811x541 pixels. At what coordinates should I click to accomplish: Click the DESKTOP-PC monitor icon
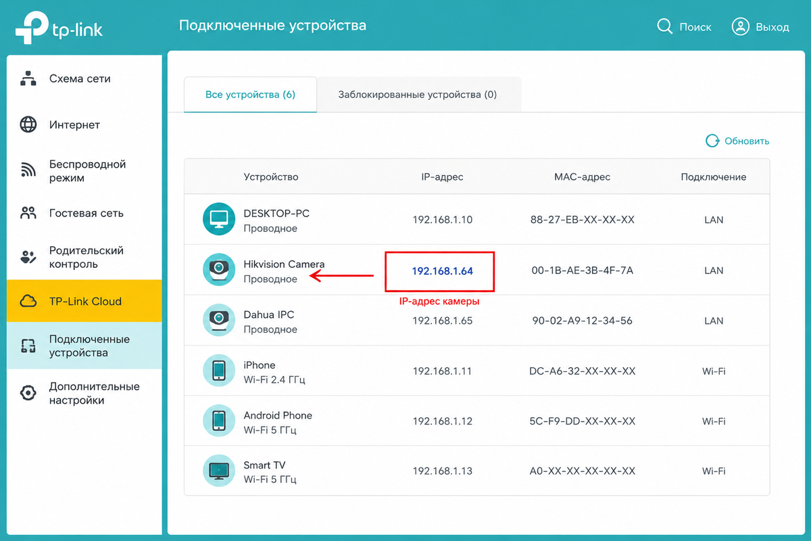(x=219, y=219)
